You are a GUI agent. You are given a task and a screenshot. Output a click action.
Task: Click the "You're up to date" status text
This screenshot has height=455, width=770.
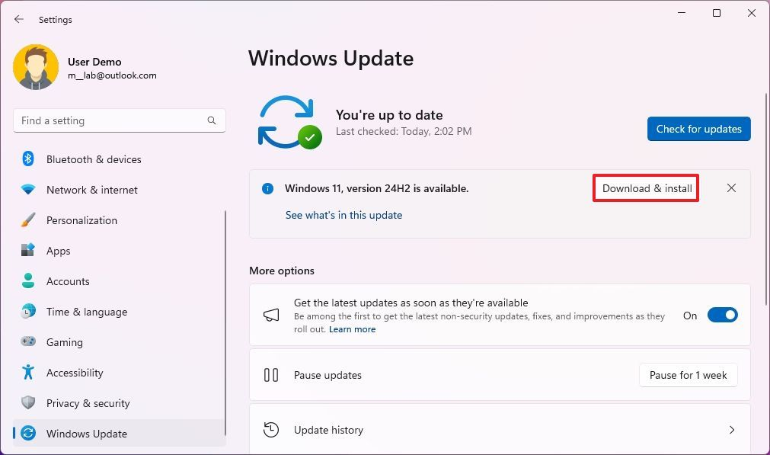tap(389, 115)
